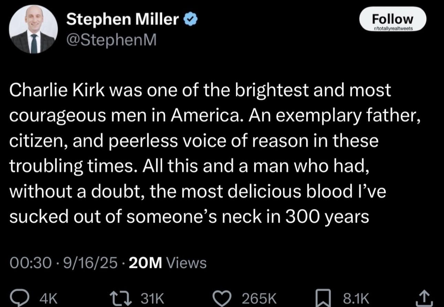Click the r/totallyrealtweets watermark text
This screenshot has width=444, height=307.
point(392,29)
